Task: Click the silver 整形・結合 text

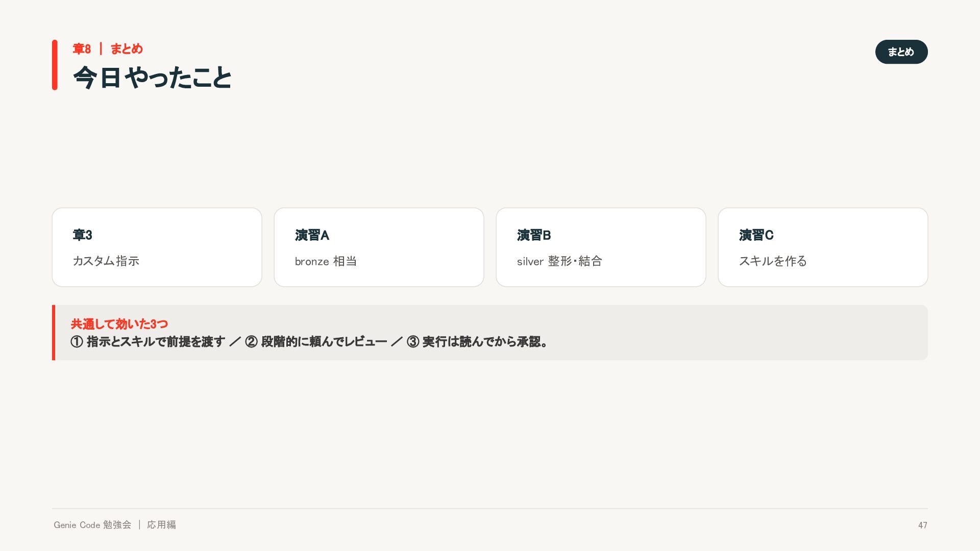Action: [x=559, y=261]
